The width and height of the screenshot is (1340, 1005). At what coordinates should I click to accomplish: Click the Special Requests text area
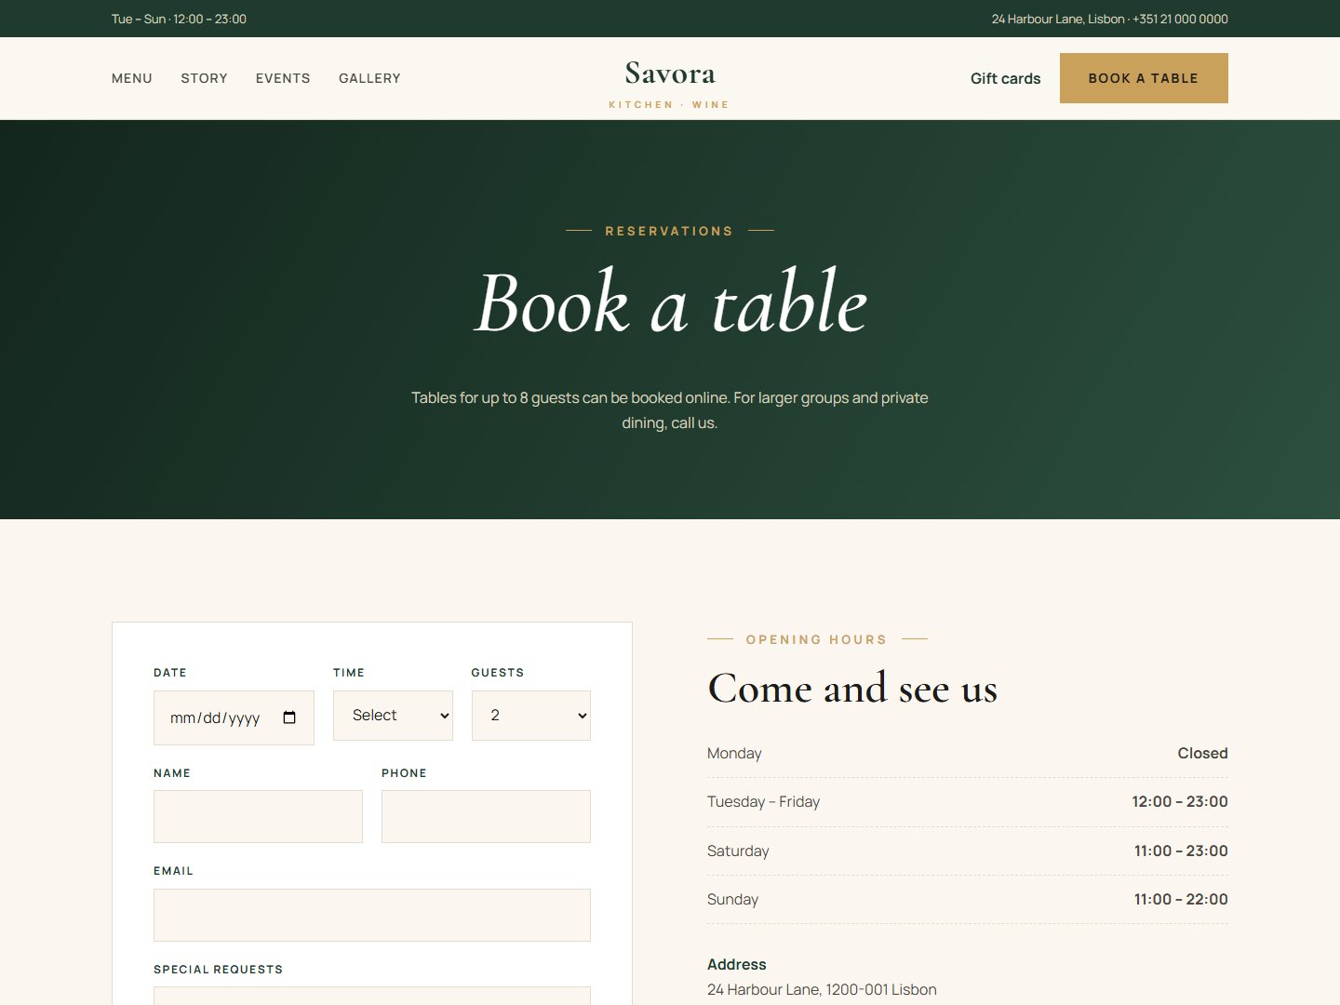(372, 996)
